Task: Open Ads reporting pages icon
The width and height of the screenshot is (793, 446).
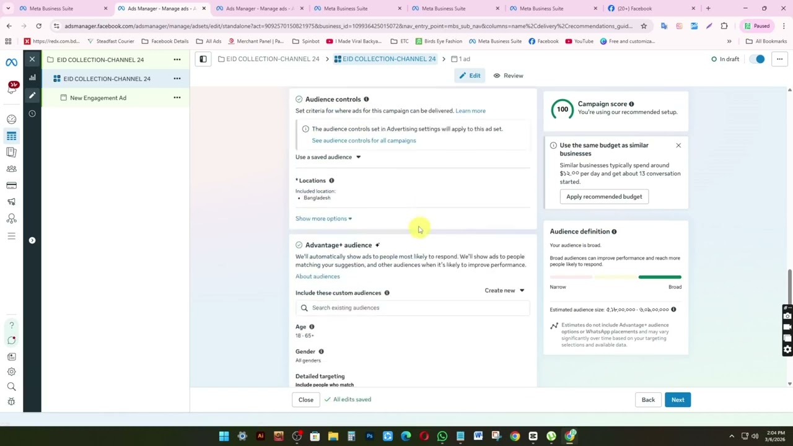Action: click(x=11, y=152)
